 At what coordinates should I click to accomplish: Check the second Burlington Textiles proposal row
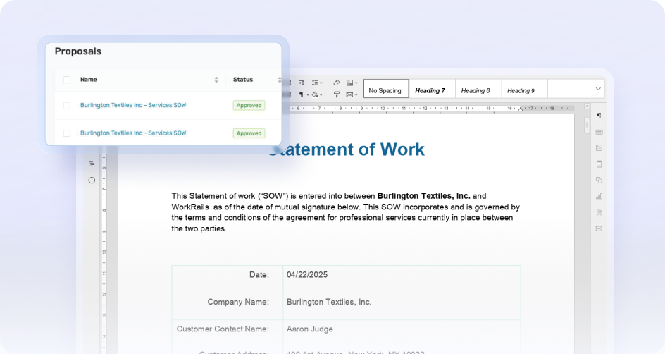[x=67, y=133]
